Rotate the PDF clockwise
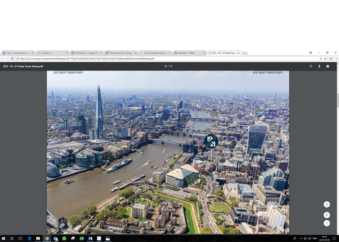The height and width of the screenshot is (242, 339). click(311, 66)
